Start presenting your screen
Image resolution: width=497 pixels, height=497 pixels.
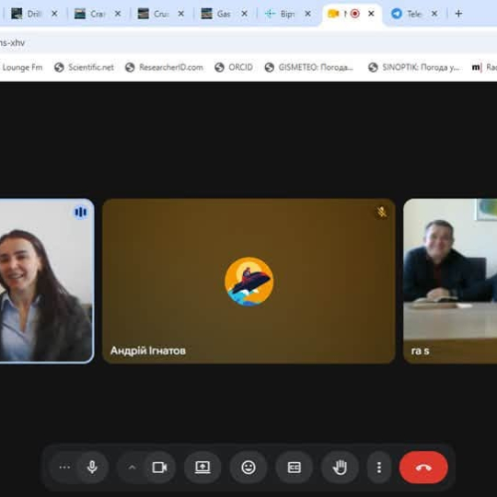pyautogui.click(x=202, y=468)
